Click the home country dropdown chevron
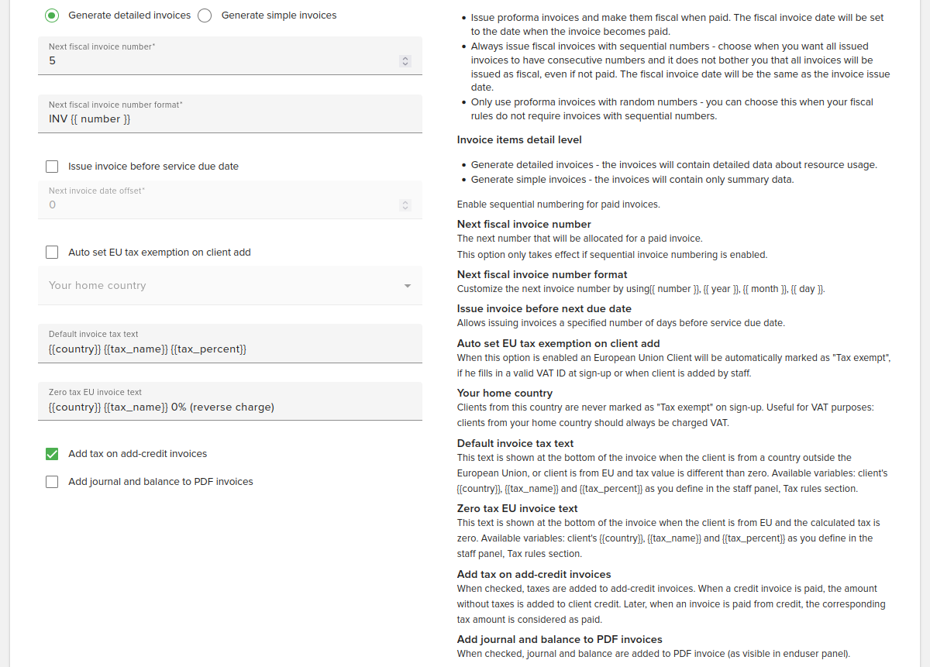Screen dimensions: 930x667 [x=407, y=285]
